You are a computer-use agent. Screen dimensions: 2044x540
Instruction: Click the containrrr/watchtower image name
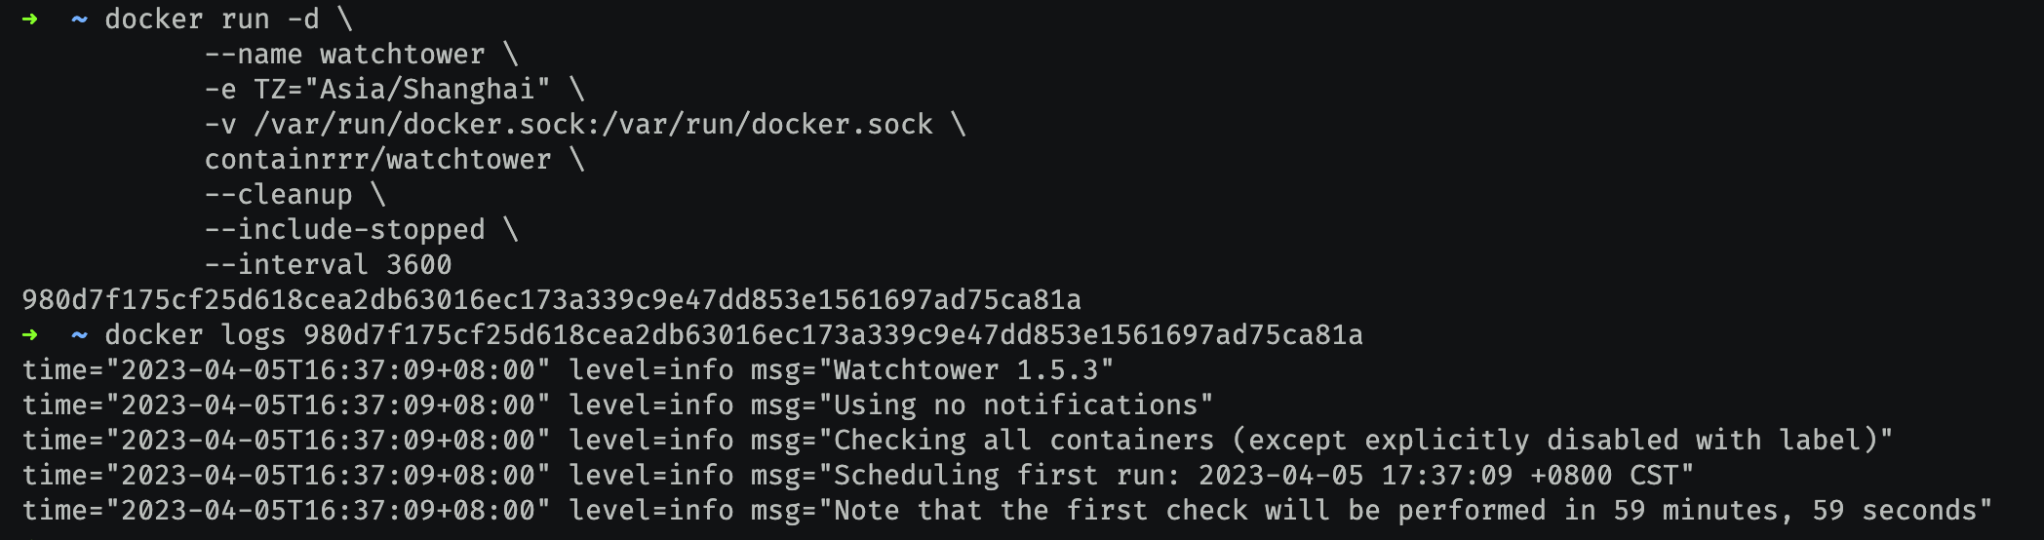[377, 160]
